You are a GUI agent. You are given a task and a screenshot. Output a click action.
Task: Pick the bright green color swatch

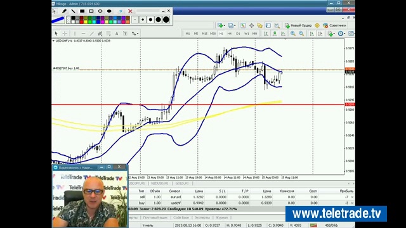click(x=90, y=22)
